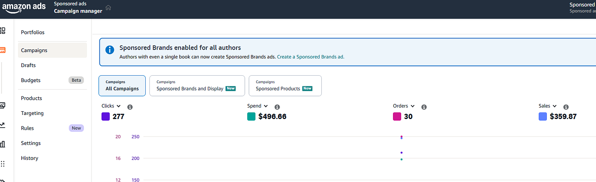Open the Sales metric dropdown

[548, 106]
